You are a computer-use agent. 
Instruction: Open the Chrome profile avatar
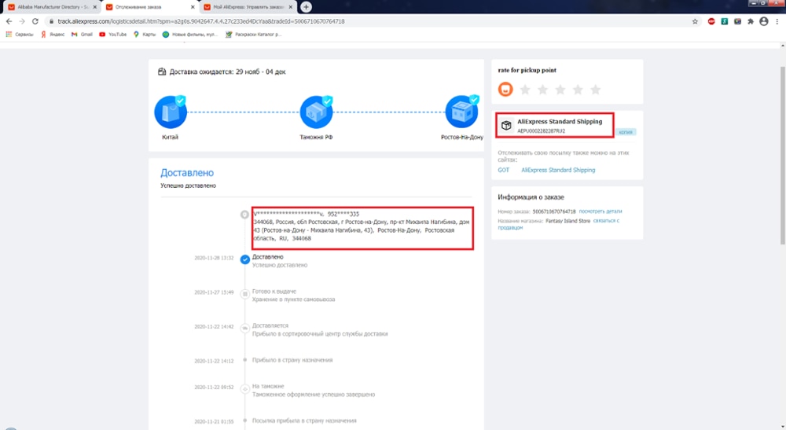click(763, 21)
